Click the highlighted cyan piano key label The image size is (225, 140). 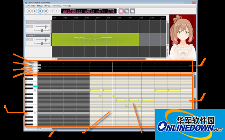pyautogui.click(x=35, y=86)
